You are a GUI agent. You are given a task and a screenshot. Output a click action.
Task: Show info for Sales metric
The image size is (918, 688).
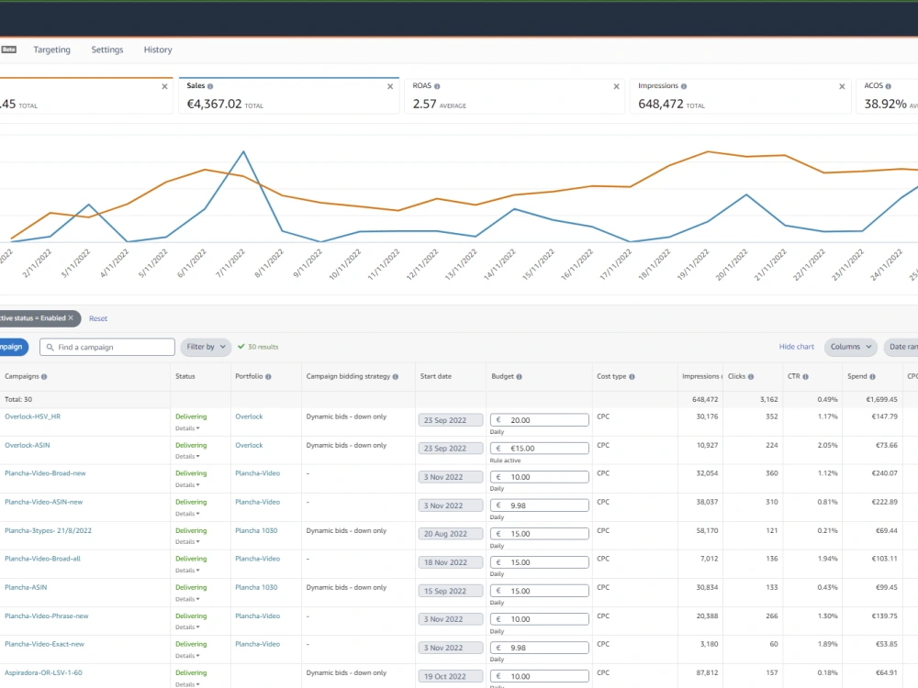(x=210, y=86)
